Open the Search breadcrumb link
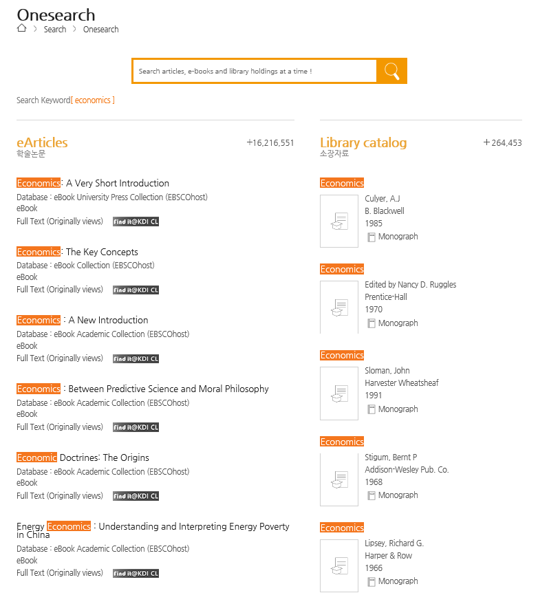The image size is (538, 604). tap(55, 30)
